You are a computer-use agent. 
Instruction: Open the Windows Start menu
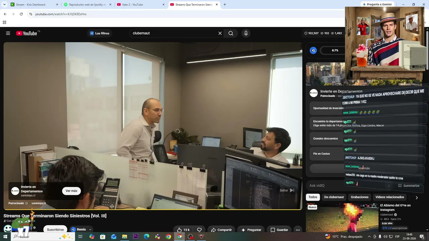click(5, 237)
